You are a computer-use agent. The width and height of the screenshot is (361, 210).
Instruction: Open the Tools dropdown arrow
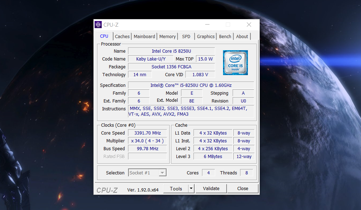point(191,189)
